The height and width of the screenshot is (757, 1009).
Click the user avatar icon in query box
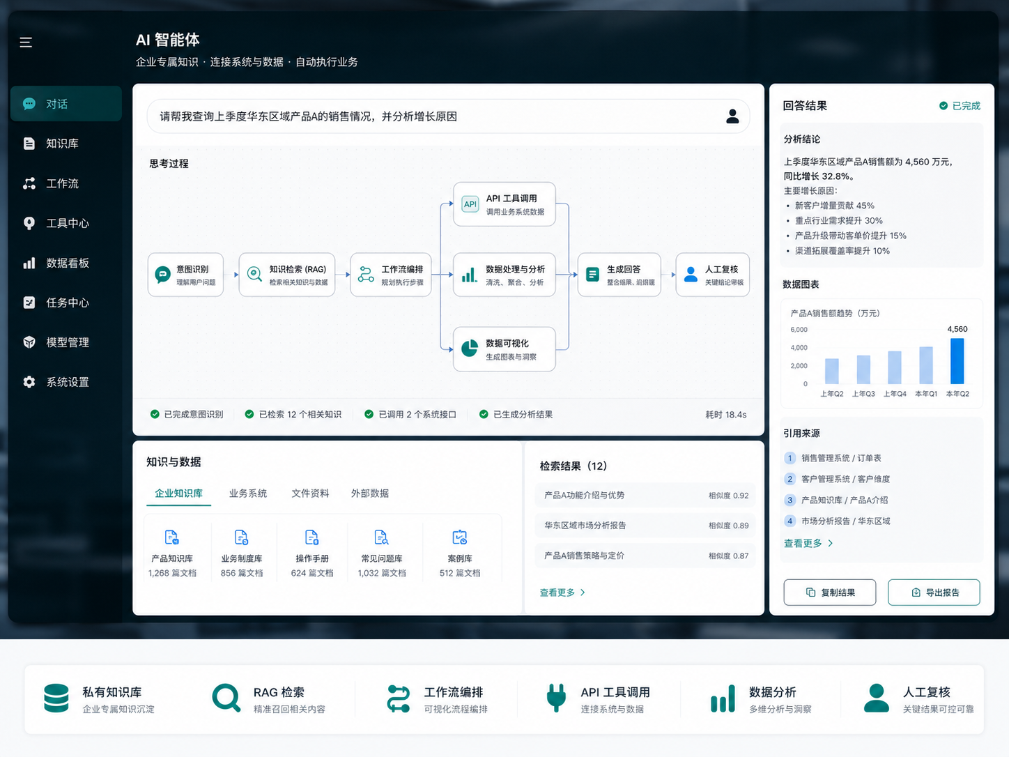(x=732, y=116)
